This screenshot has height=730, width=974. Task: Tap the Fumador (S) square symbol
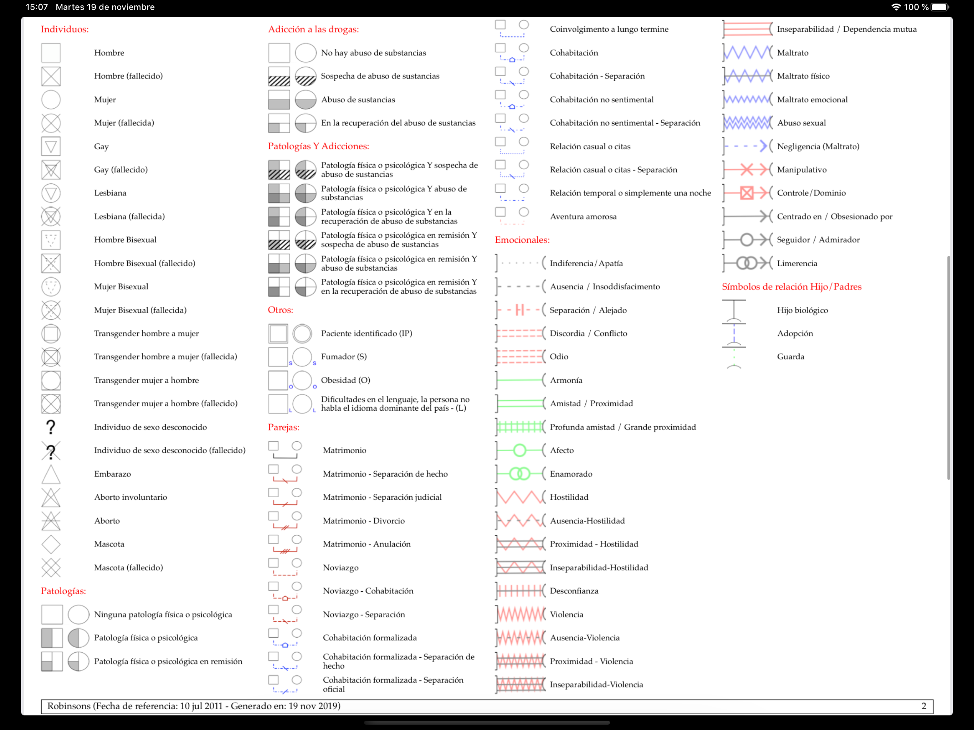tap(278, 357)
